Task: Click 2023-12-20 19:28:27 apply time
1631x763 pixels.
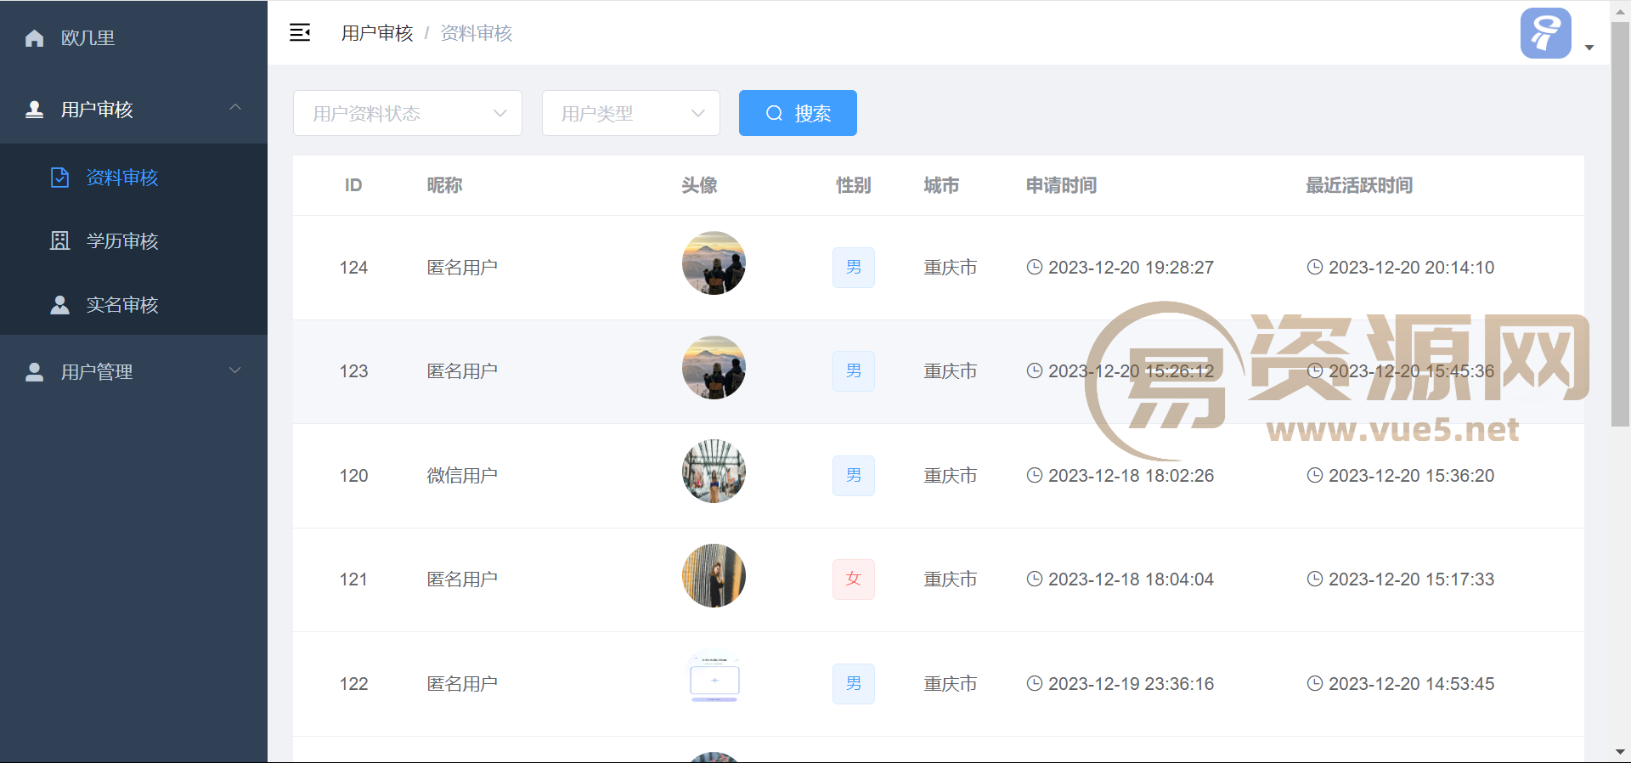Action: [1131, 268]
